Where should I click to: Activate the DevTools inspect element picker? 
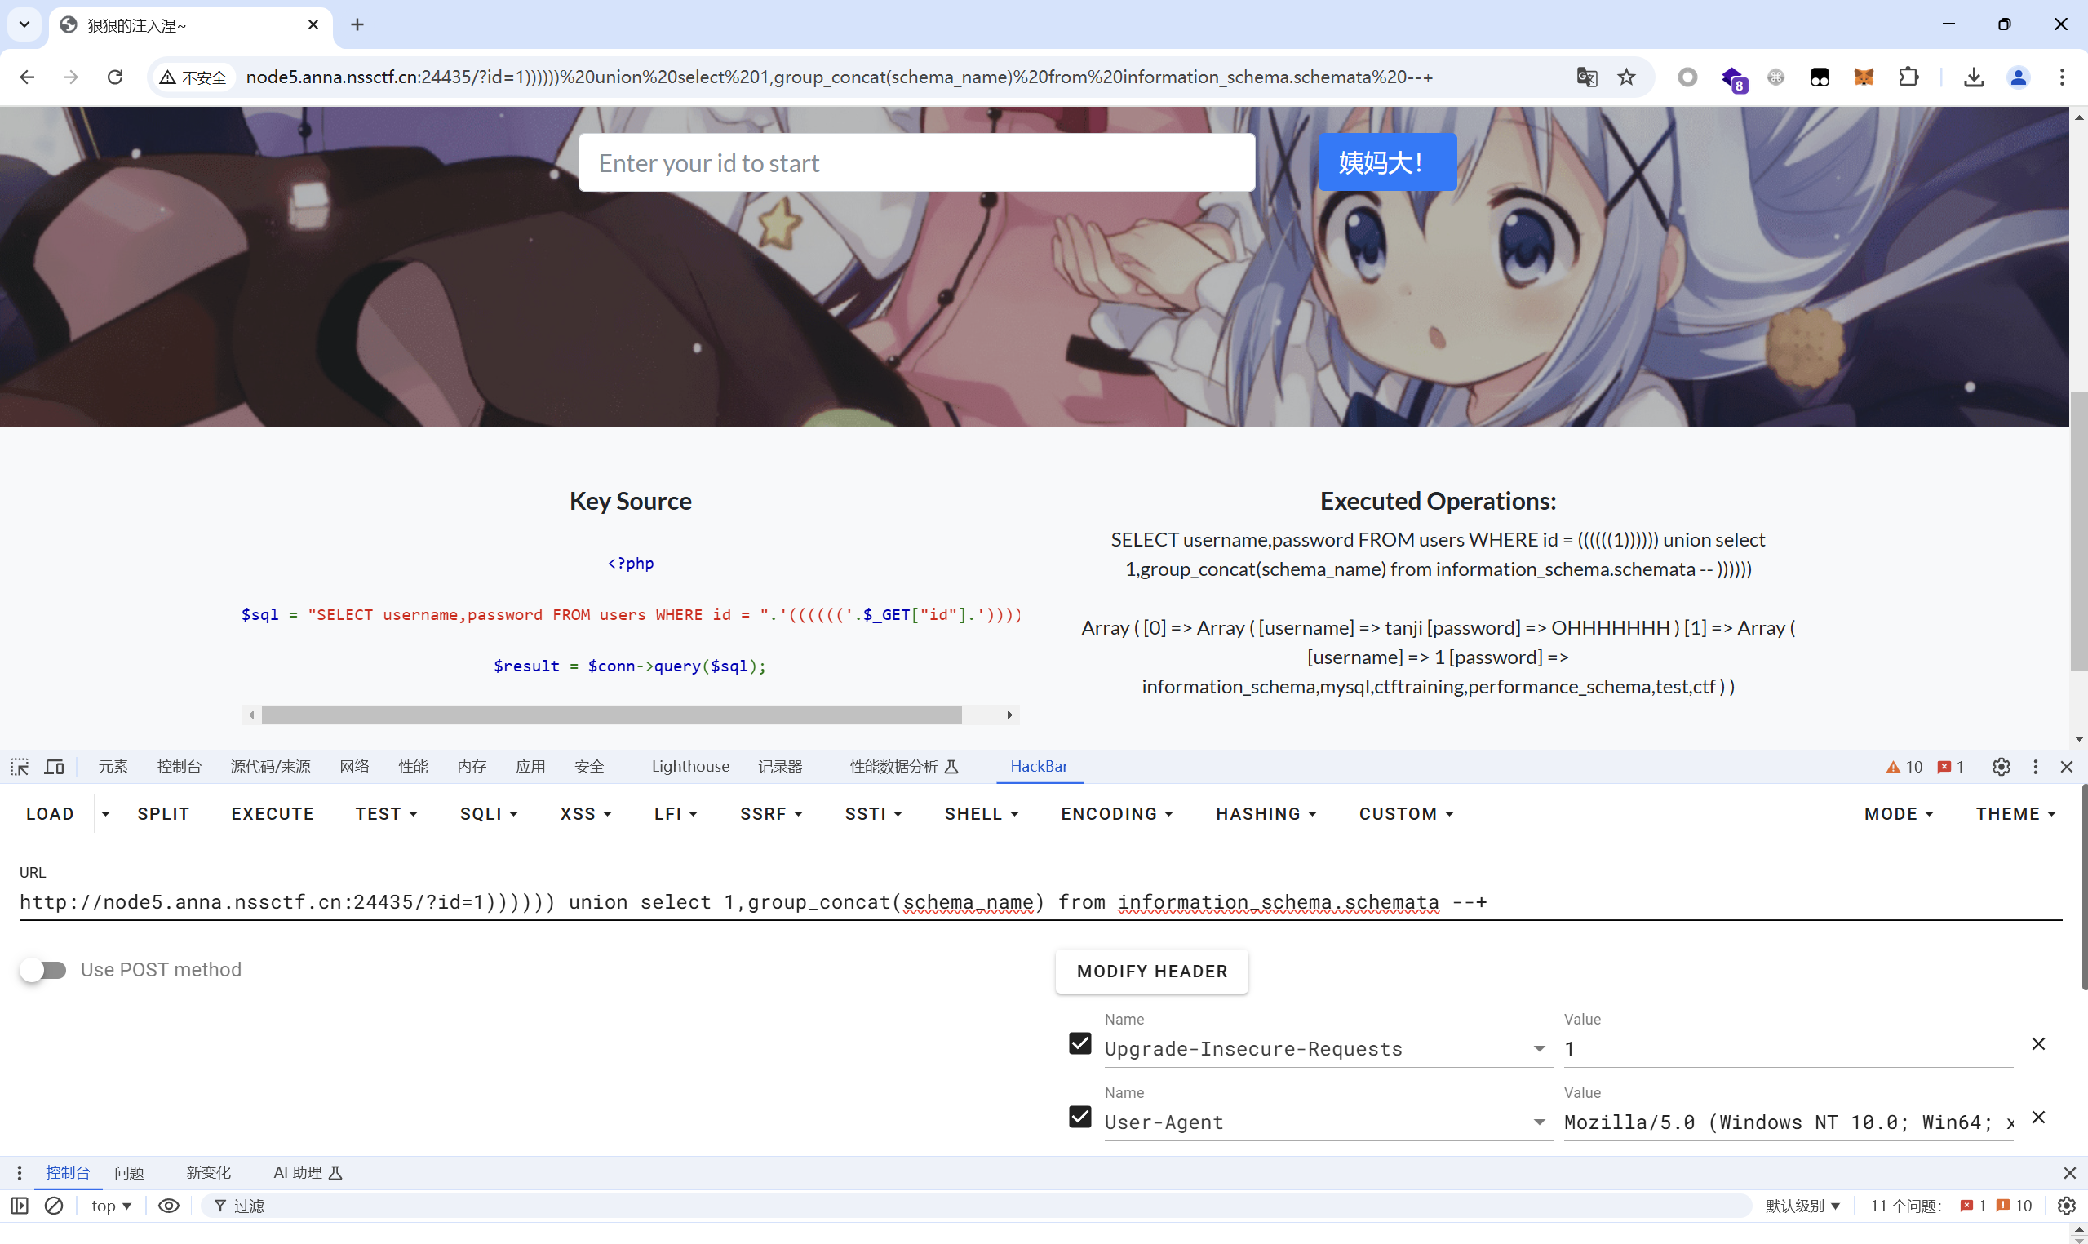[20, 766]
